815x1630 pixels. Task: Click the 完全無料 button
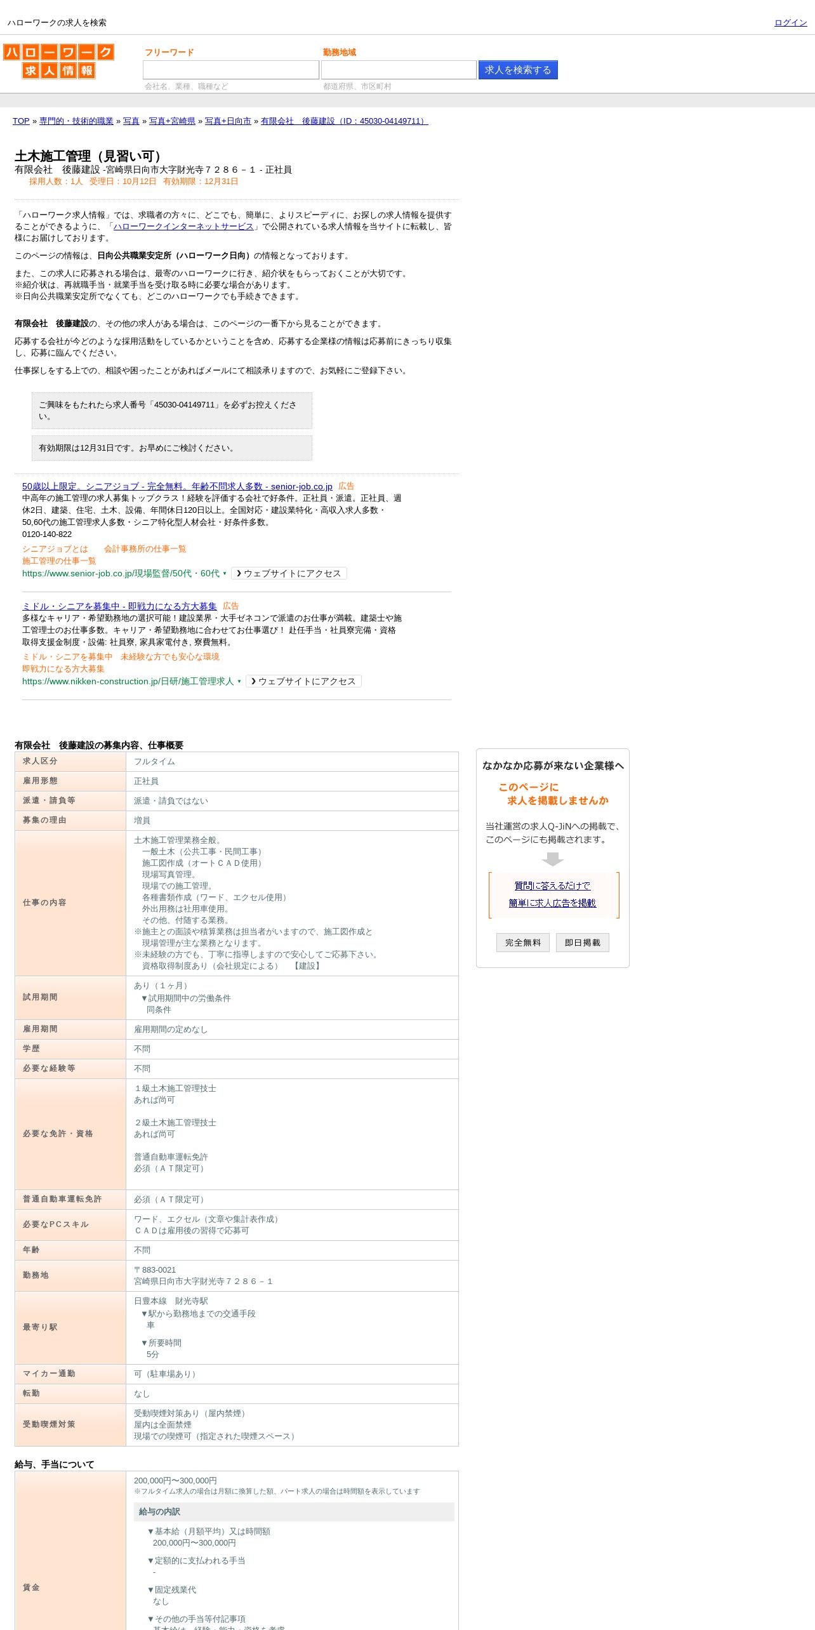point(523,943)
